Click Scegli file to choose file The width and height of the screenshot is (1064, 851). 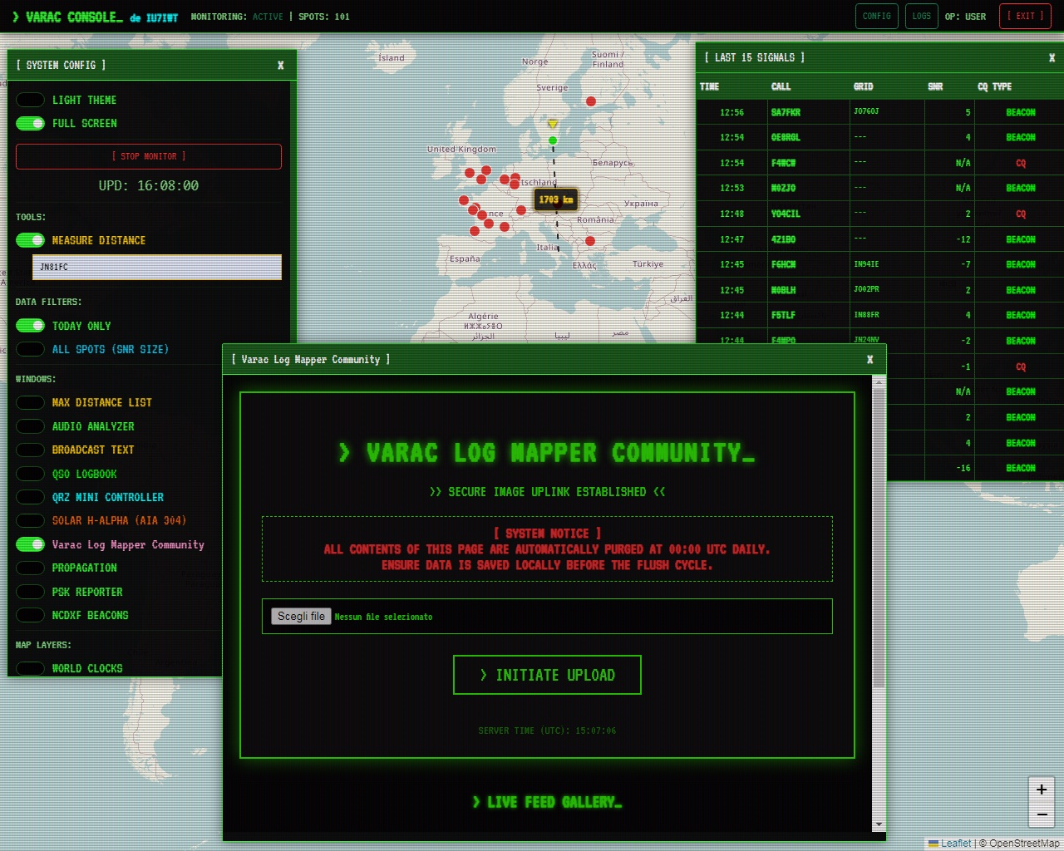point(301,616)
